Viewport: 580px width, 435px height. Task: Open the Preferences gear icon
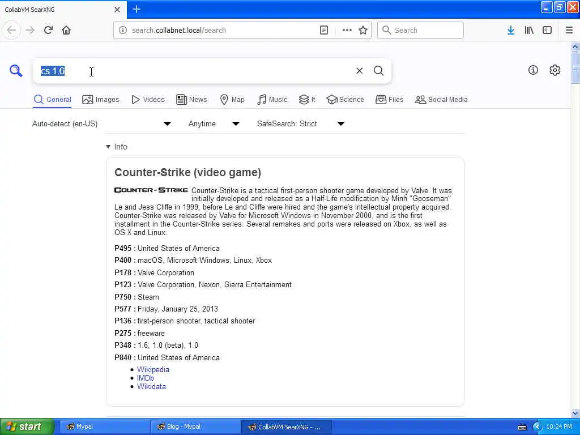tap(555, 70)
